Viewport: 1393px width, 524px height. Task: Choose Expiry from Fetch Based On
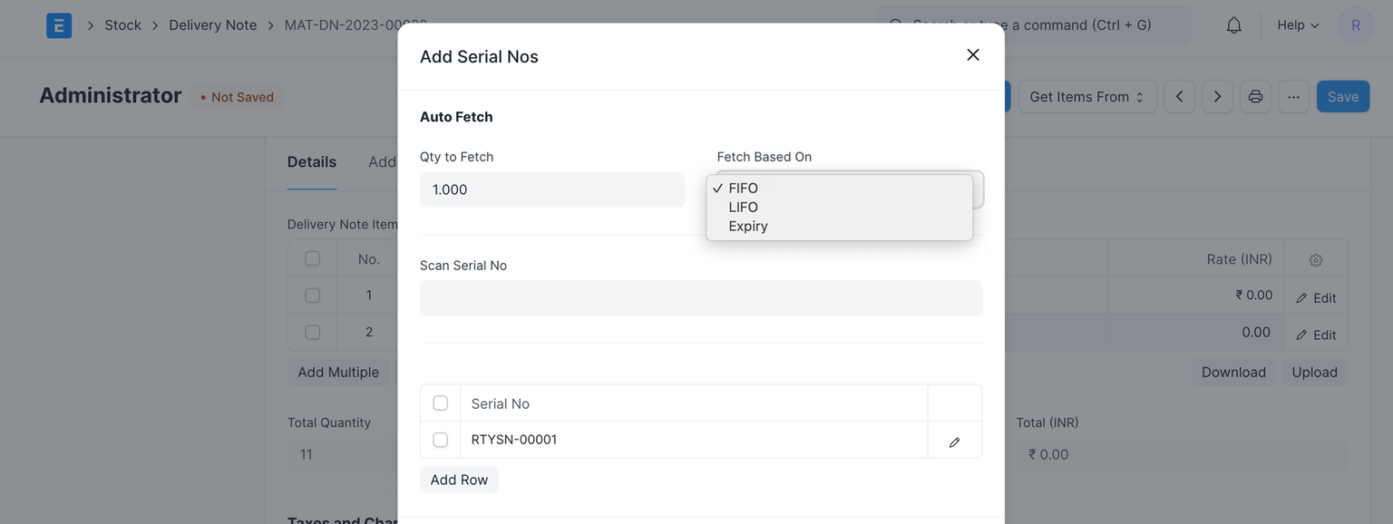pyautogui.click(x=747, y=226)
